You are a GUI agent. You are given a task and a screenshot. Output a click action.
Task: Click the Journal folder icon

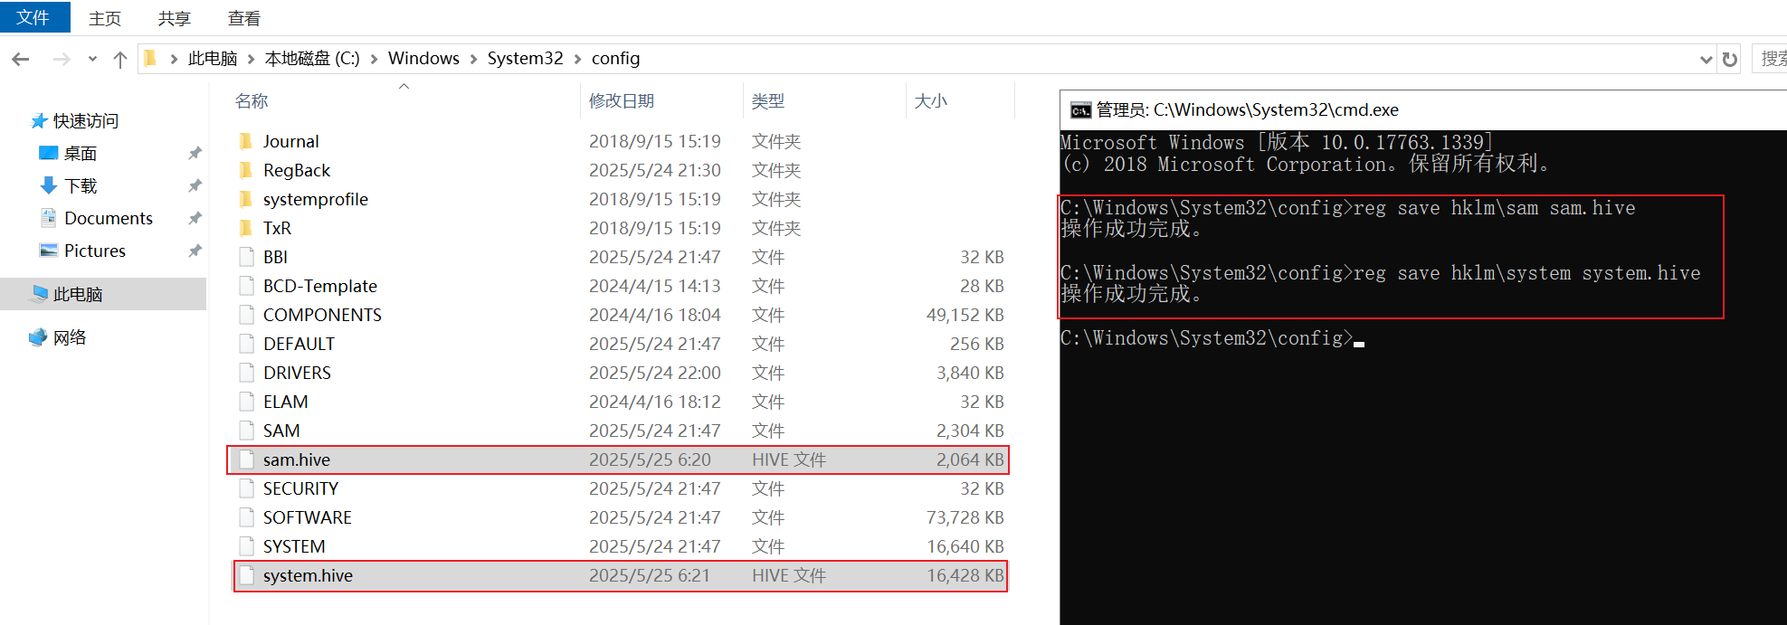coord(245,141)
